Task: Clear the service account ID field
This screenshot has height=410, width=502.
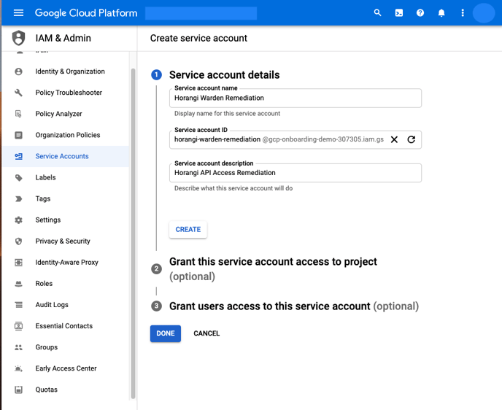Action: coord(394,139)
